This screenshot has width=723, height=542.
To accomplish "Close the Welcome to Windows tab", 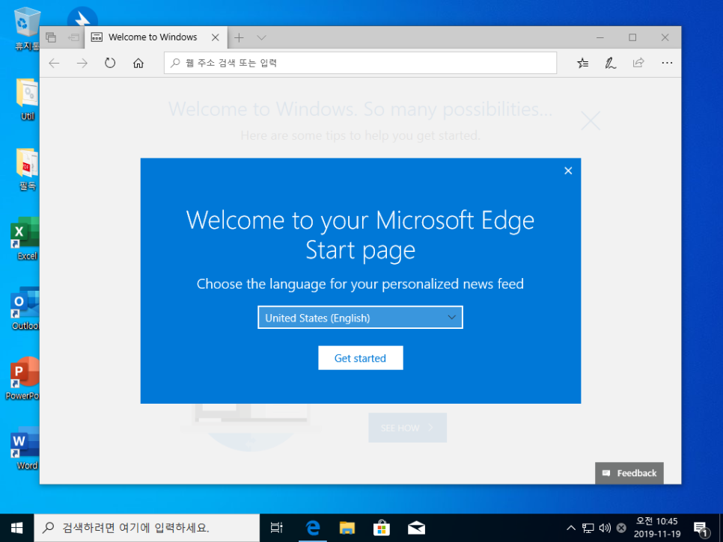I will 216,38.
